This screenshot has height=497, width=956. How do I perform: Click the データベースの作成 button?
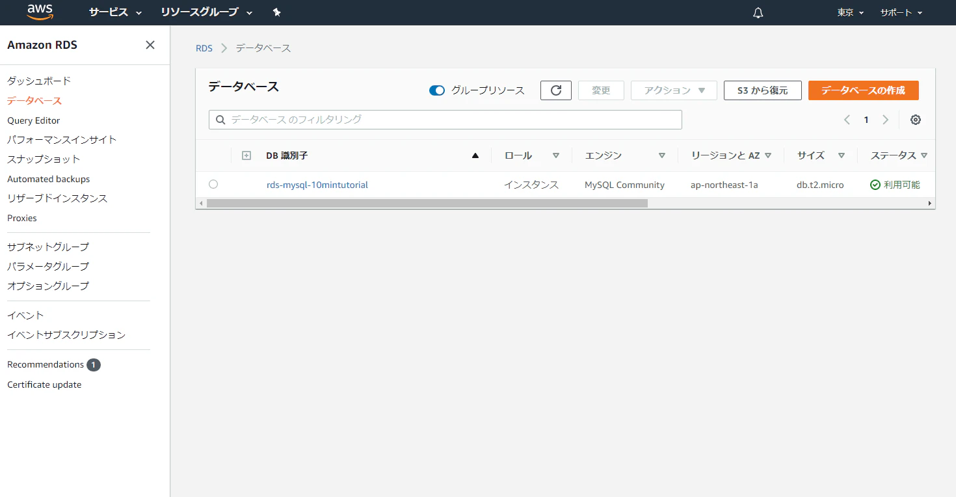point(863,90)
